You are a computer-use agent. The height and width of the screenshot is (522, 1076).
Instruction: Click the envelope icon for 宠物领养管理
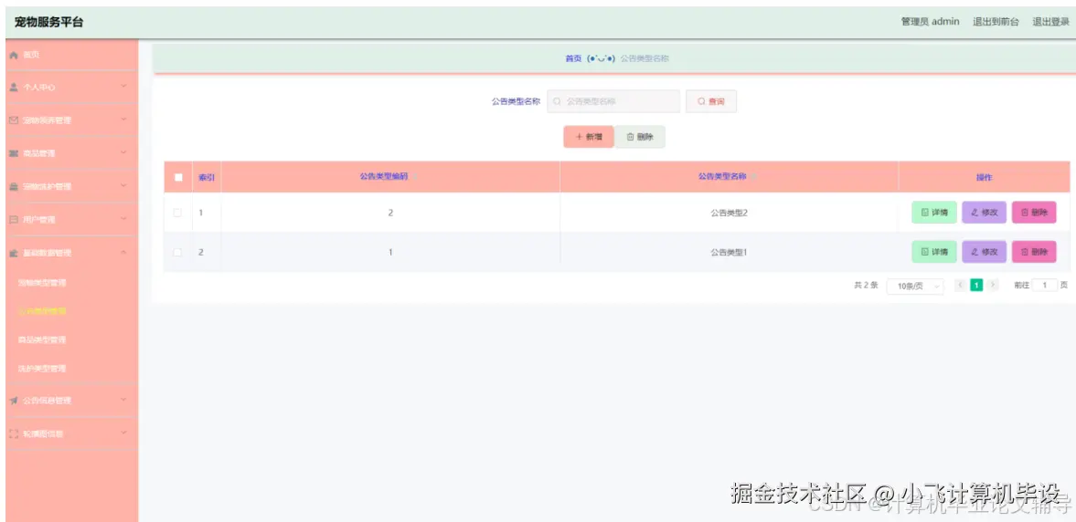point(13,120)
